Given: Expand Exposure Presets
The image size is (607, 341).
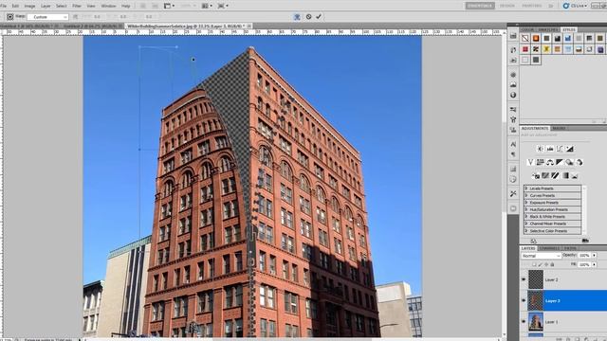Looking at the screenshot, I should click(x=526, y=202).
